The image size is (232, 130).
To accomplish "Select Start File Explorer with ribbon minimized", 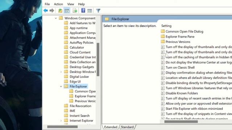I will (x=192, y=109).
